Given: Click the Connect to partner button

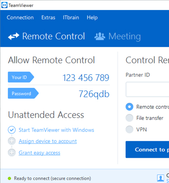Looking at the screenshot, I should coord(147,150).
